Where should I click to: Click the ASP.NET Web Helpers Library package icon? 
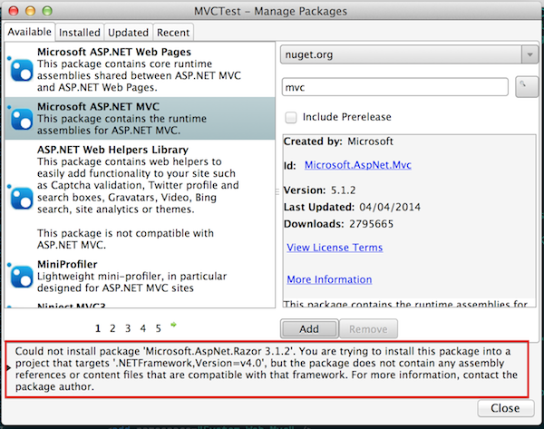pos(22,199)
